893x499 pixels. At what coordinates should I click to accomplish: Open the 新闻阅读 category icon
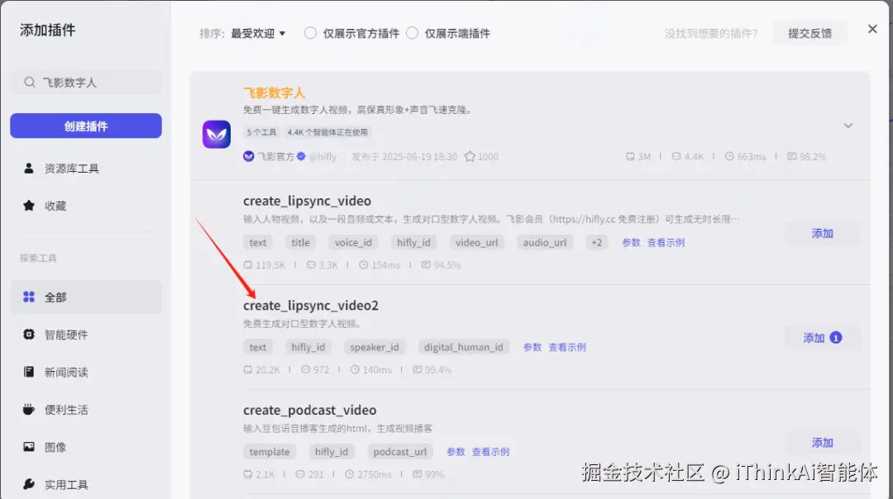coord(29,372)
